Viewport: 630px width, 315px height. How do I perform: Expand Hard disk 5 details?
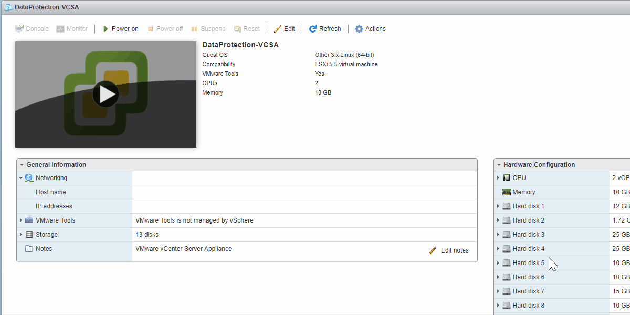[498, 263]
